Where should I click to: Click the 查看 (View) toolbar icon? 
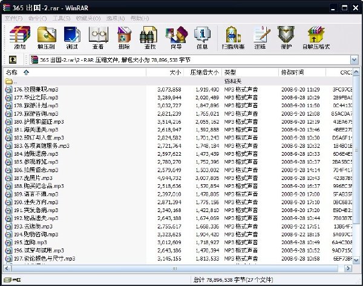(x=99, y=35)
